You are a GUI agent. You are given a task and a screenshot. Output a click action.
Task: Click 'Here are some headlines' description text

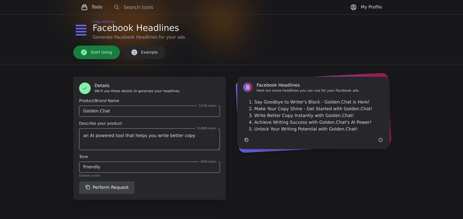308,91
